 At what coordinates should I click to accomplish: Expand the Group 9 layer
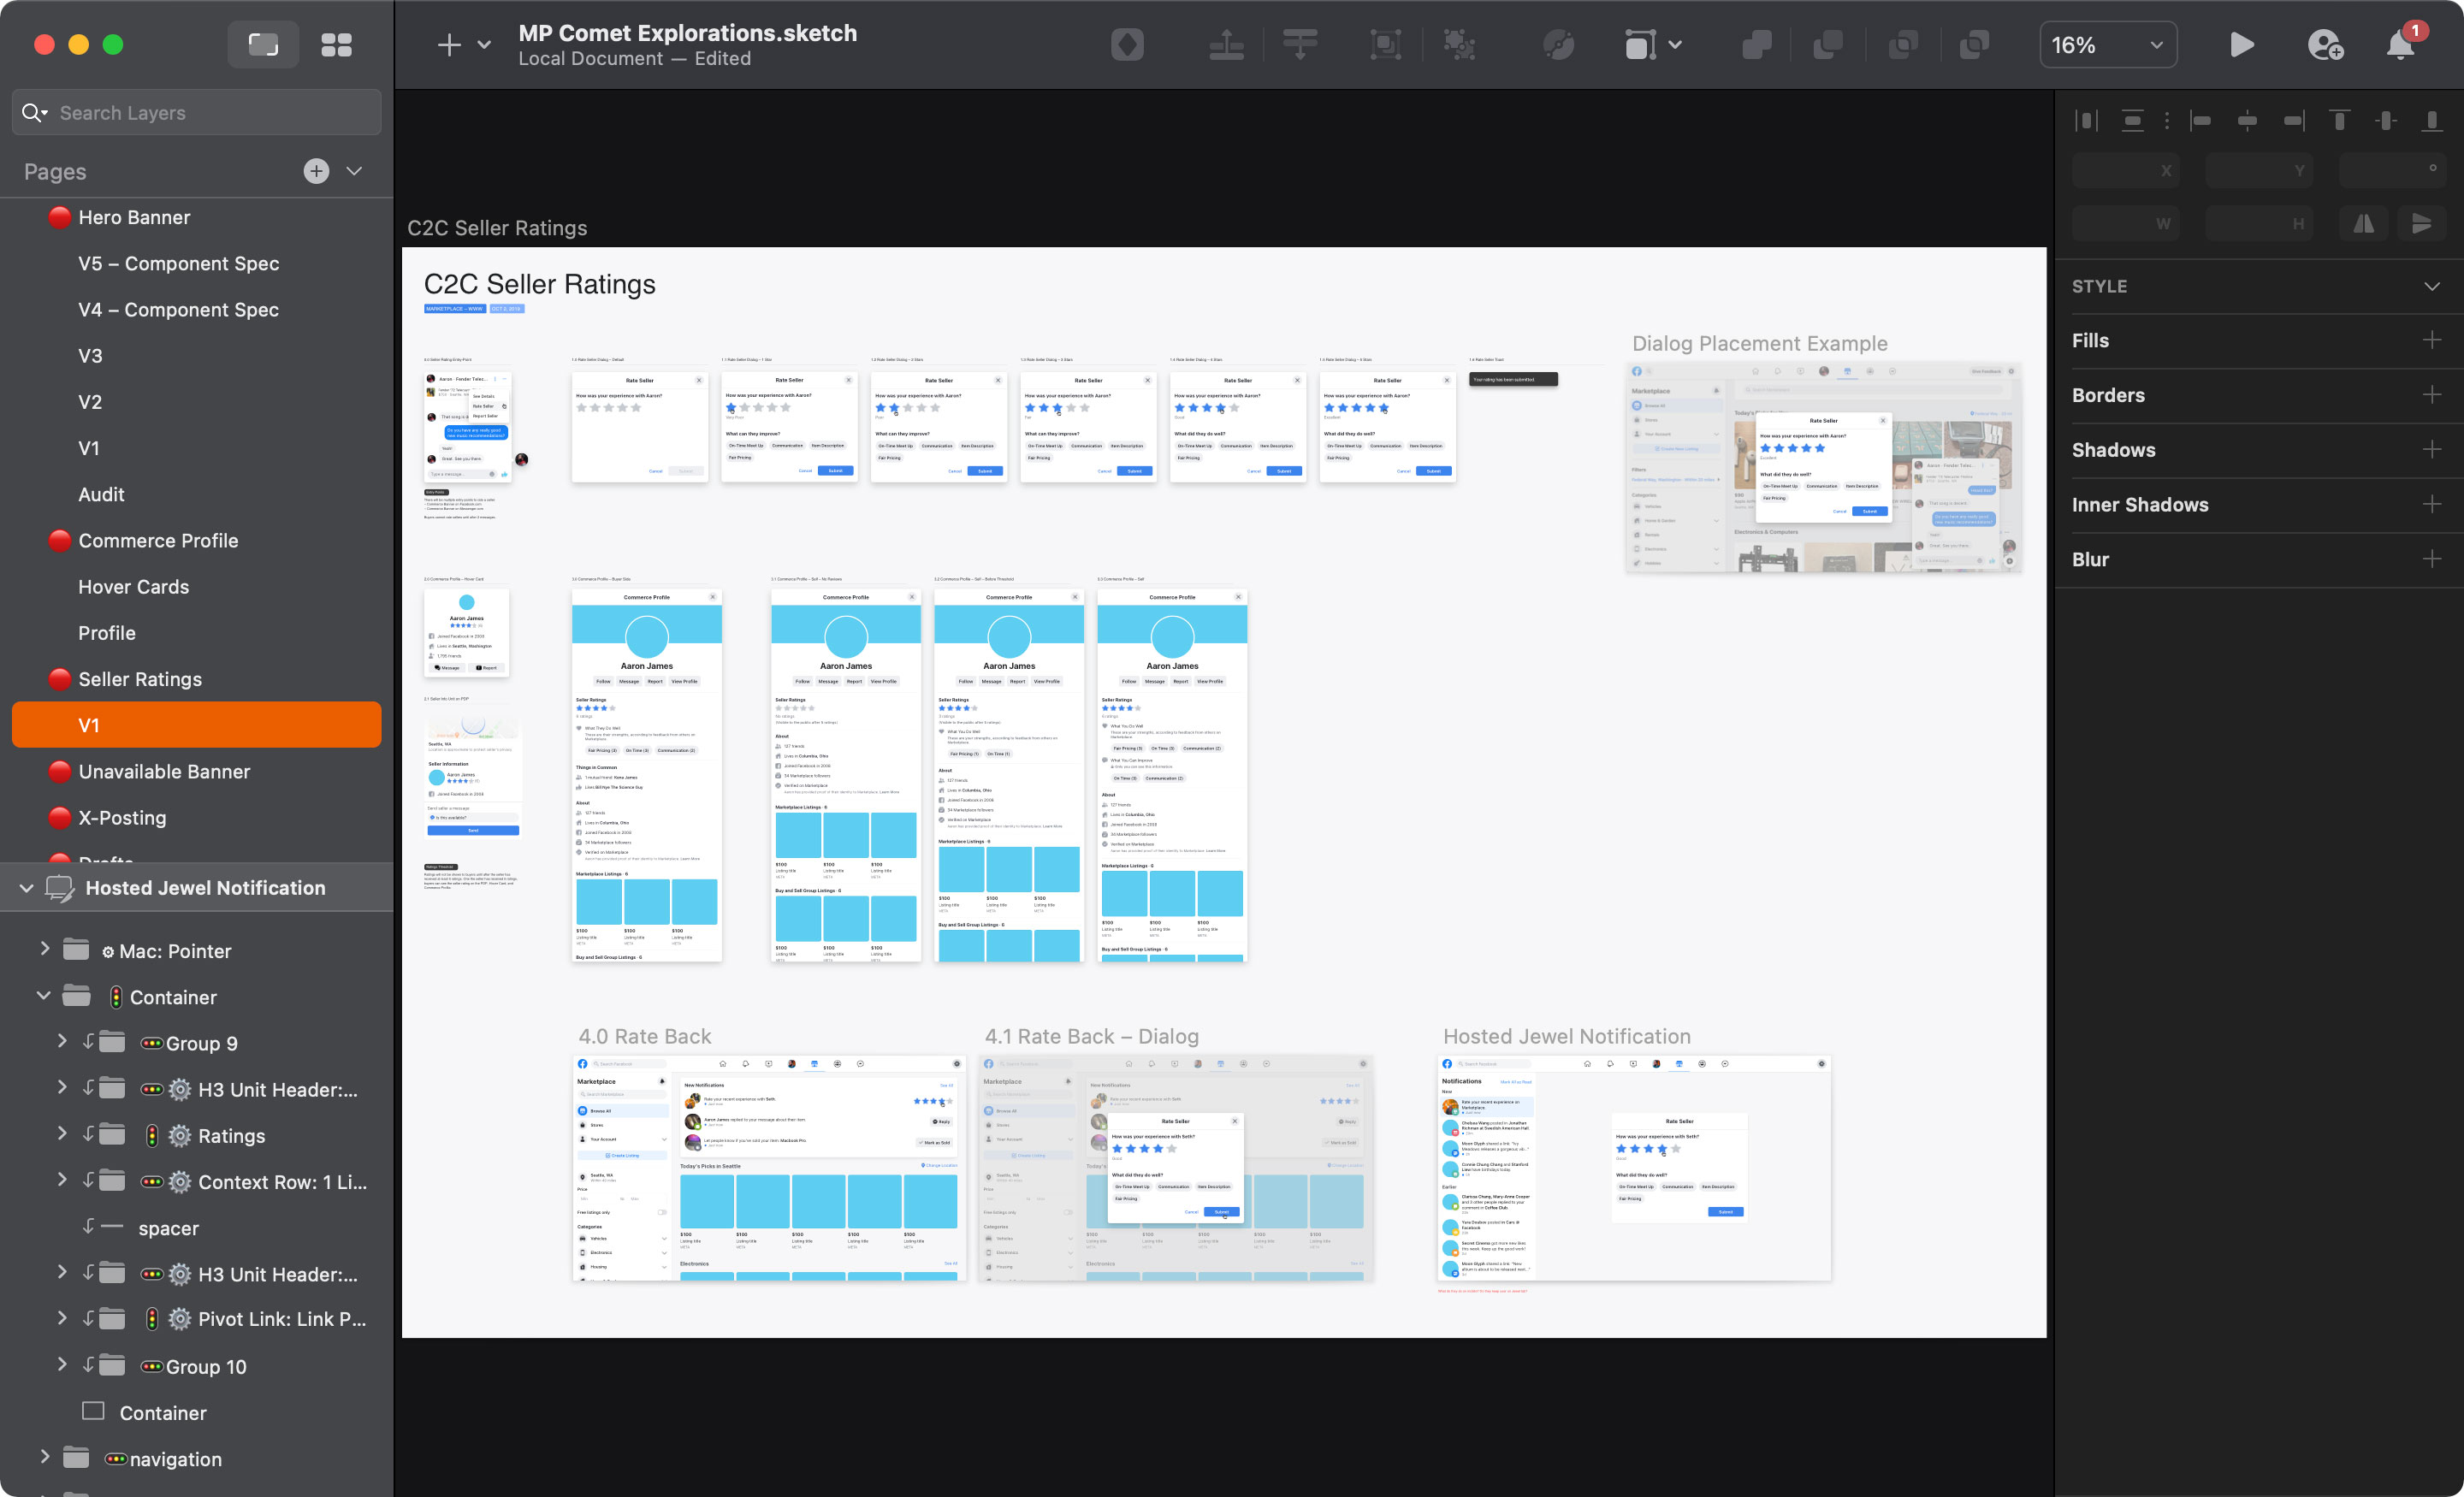pos(62,1042)
